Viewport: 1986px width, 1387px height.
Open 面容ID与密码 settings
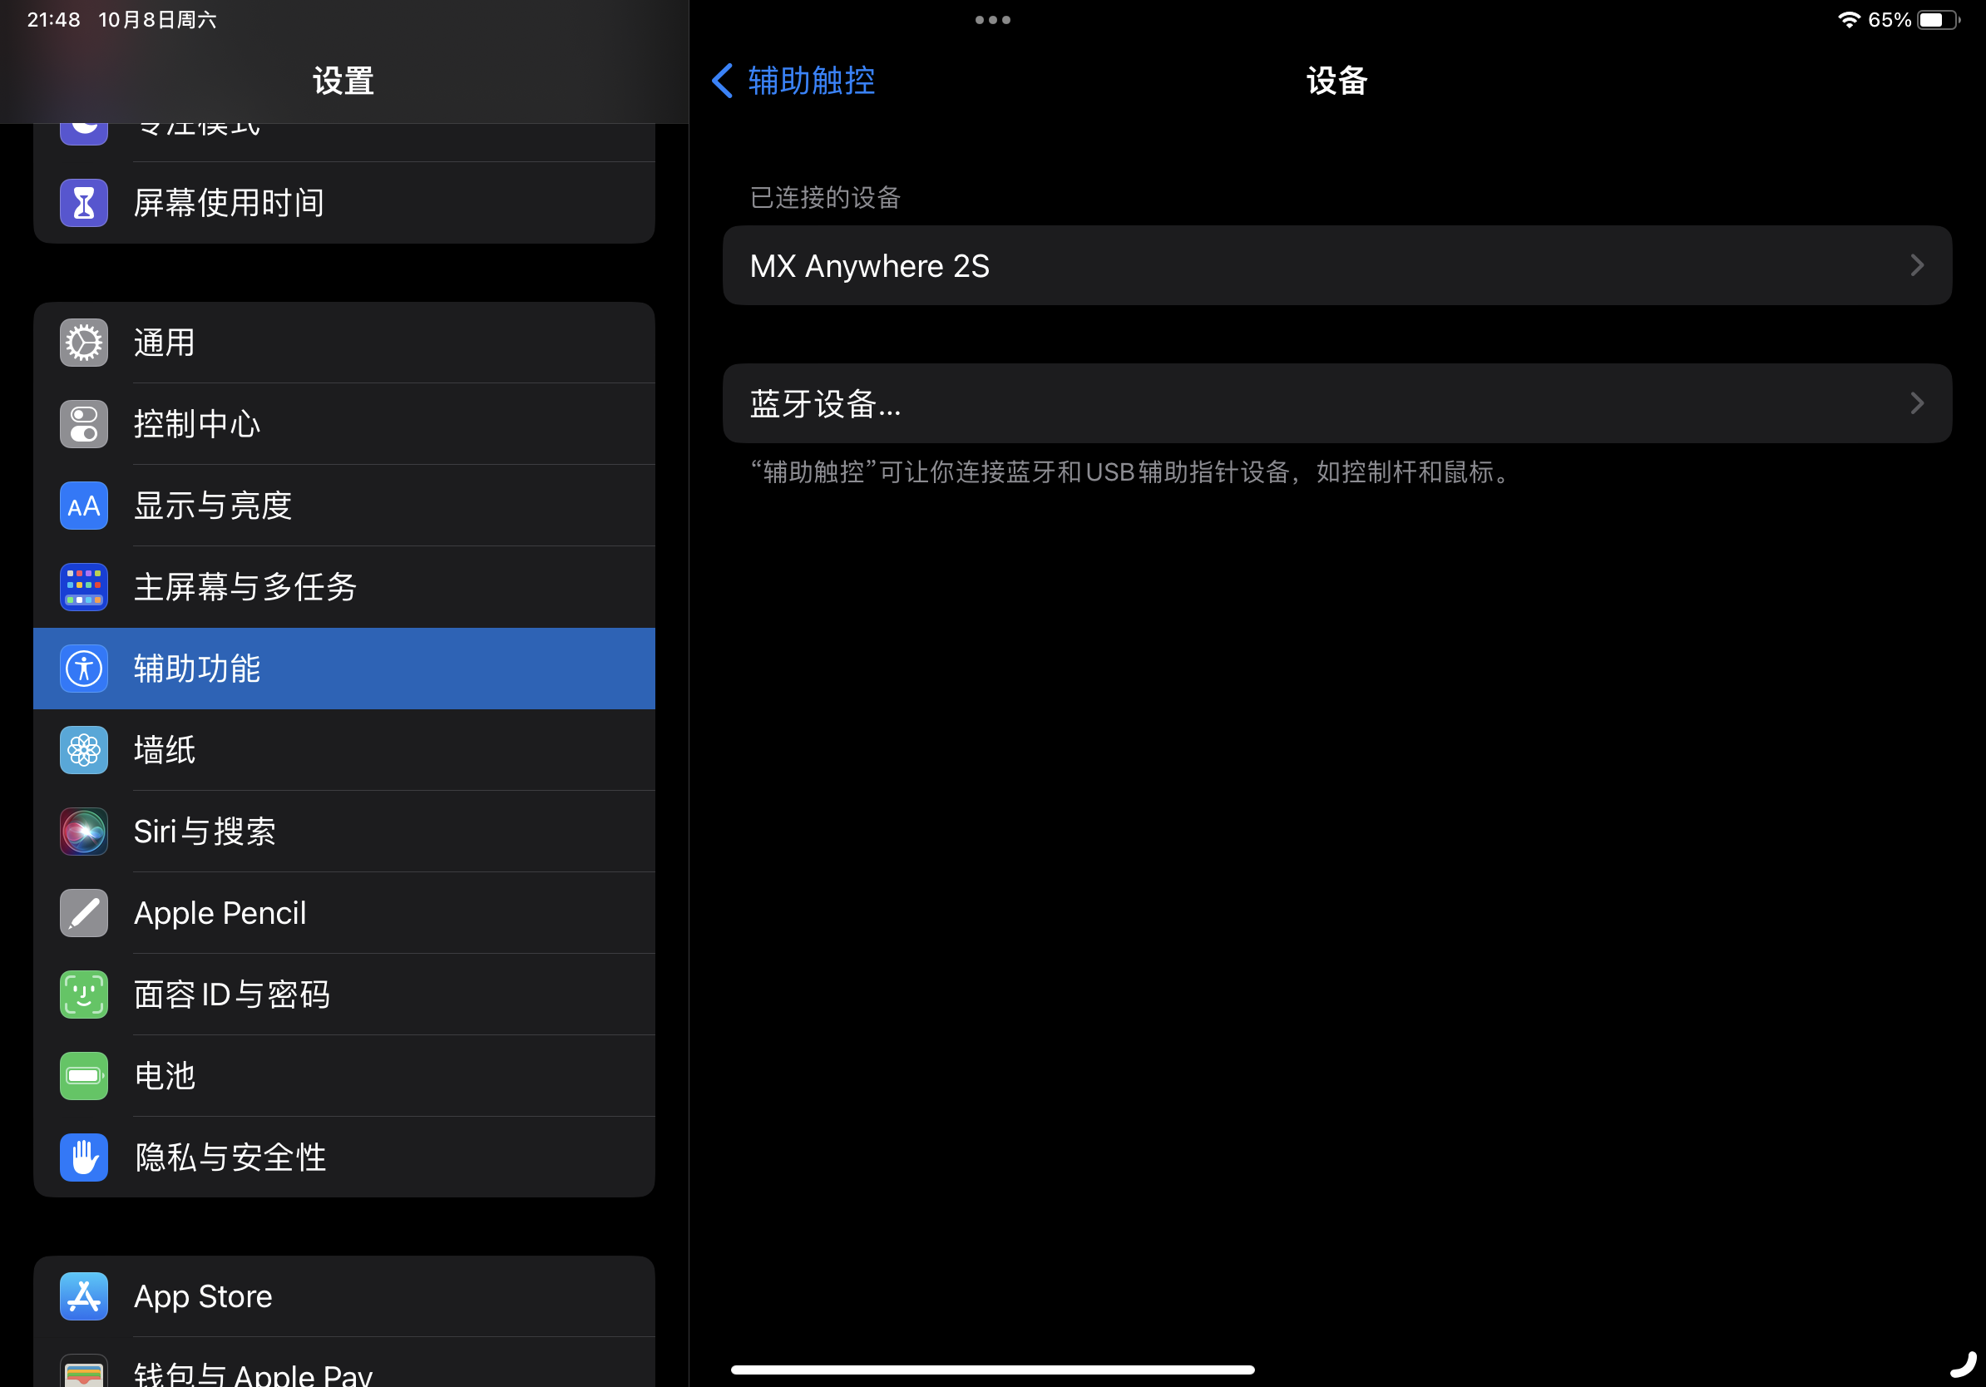pos(344,995)
